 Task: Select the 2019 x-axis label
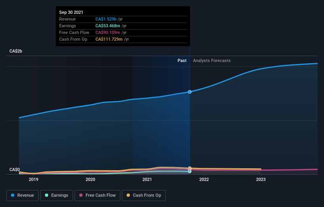coord(34,179)
